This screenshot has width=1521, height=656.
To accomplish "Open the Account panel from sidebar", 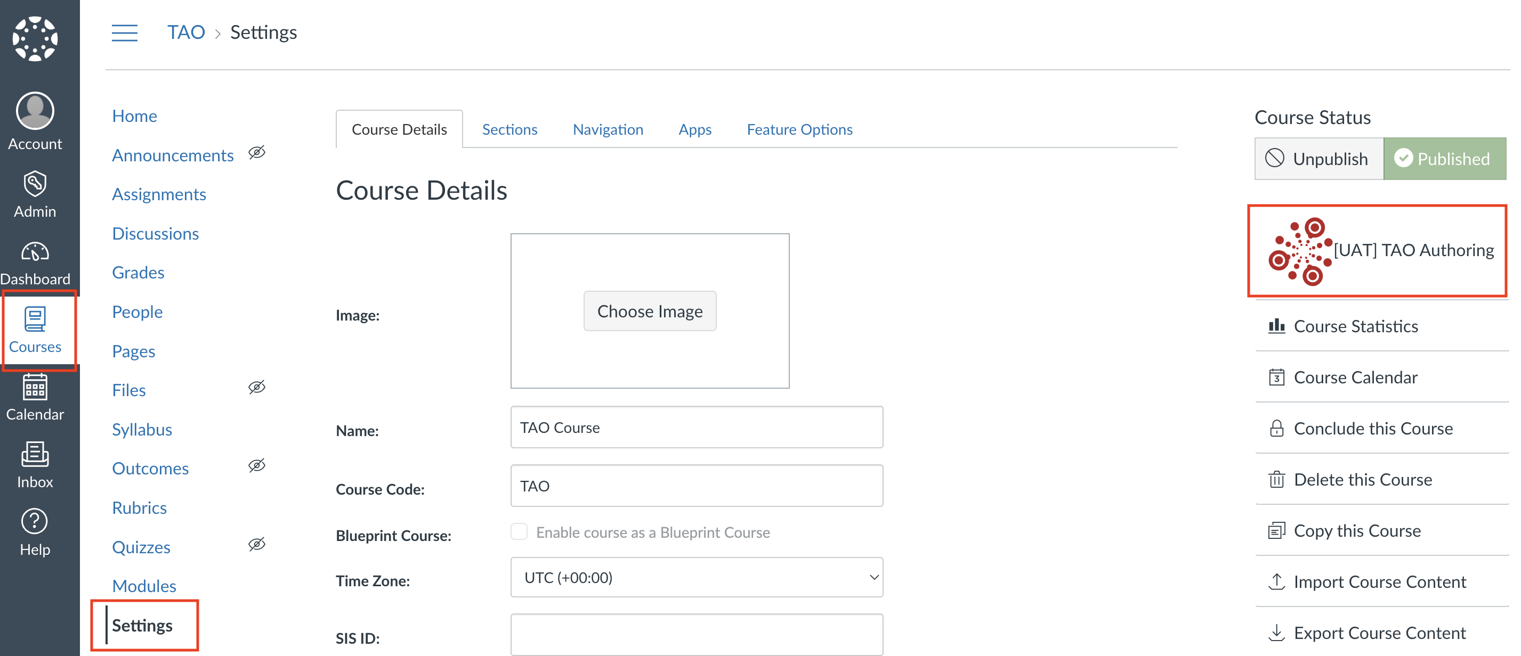I will [35, 121].
